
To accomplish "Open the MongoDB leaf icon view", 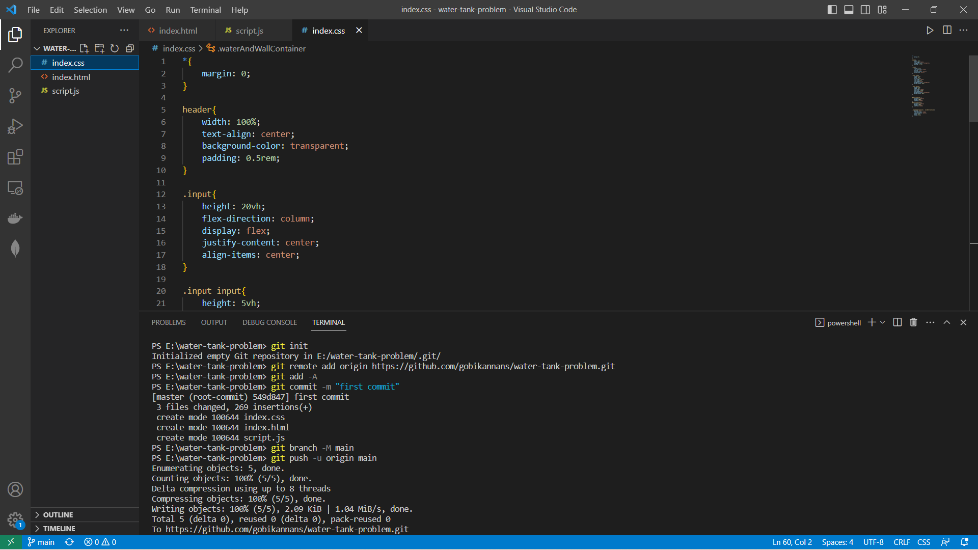I will [x=15, y=249].
